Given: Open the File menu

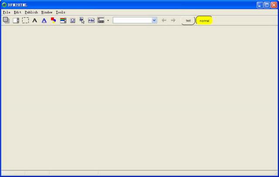Looking at the screenshot, I should pos(7,12).
